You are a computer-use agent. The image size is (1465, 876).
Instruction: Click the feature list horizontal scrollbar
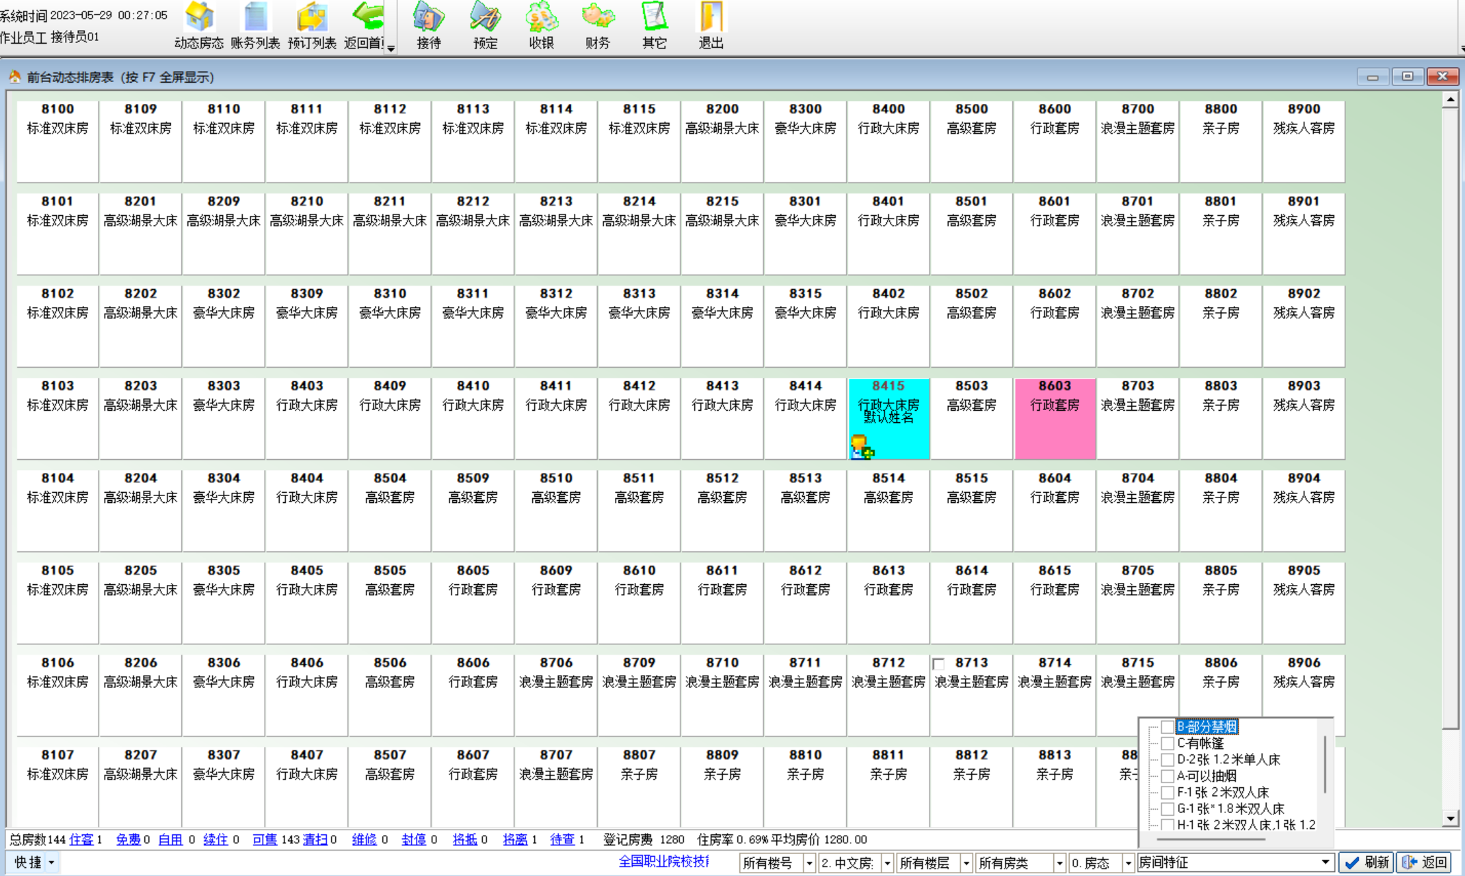[x=1212, y=838]
